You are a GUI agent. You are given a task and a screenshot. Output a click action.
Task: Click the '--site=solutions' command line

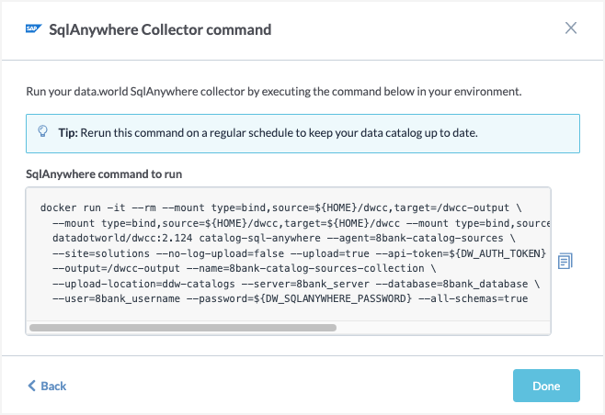point(299,253)
